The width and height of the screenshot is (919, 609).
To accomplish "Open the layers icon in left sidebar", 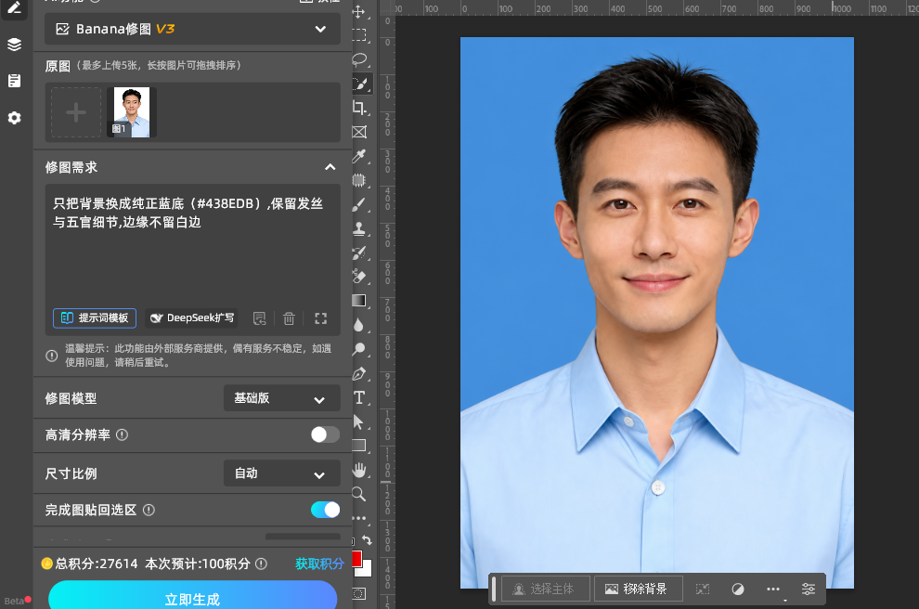I will (15, 45).
